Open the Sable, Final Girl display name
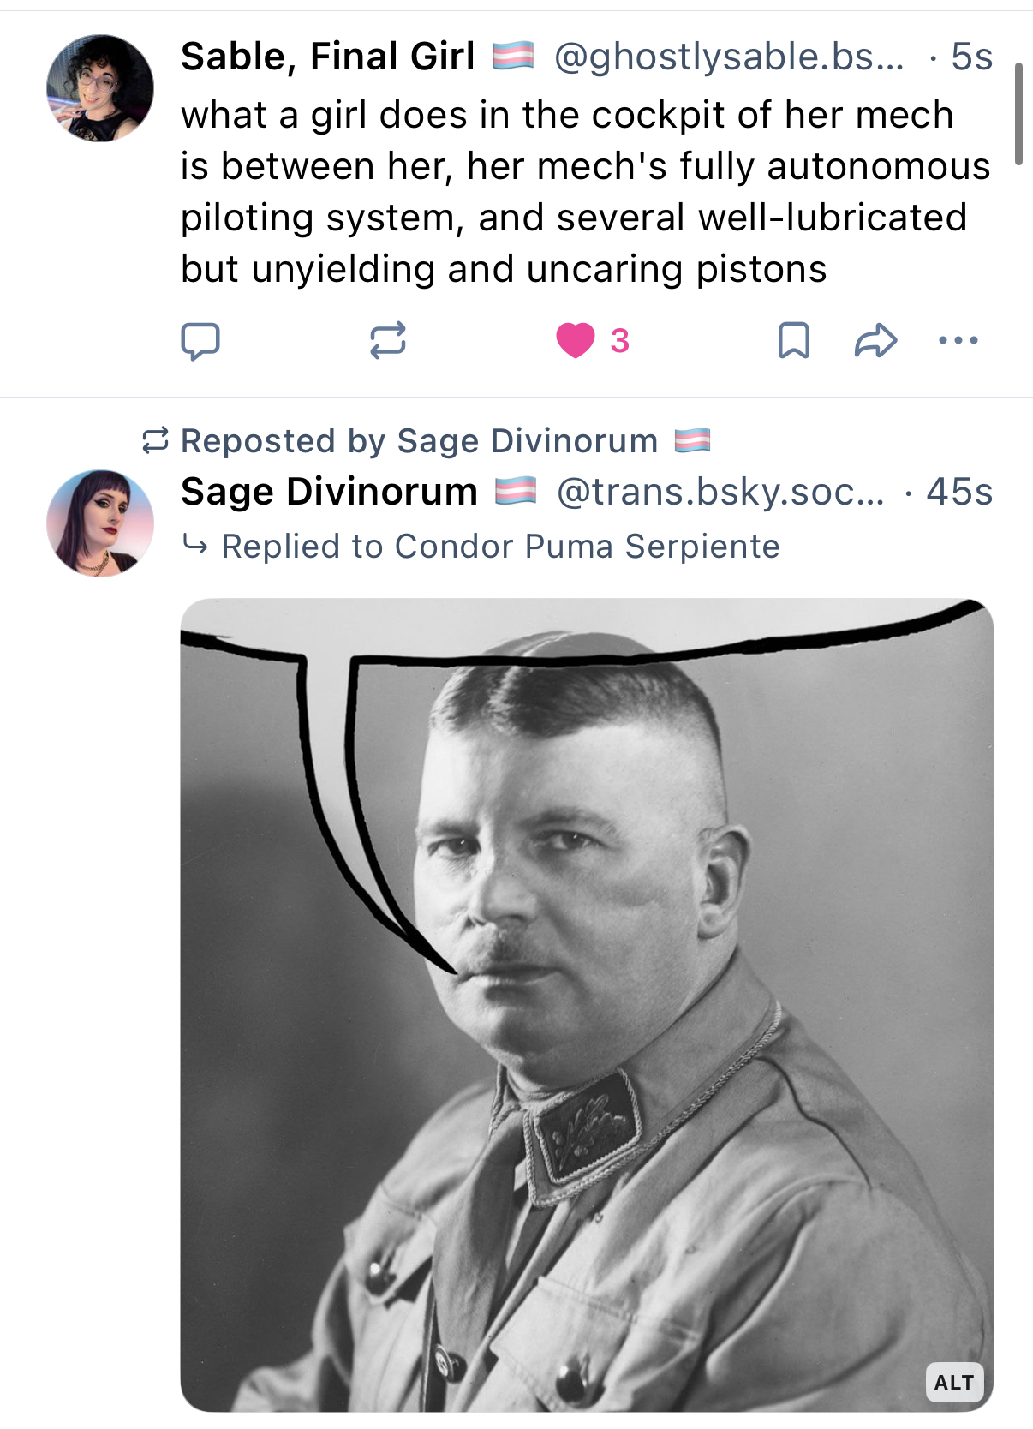Screen dimensions: 1033x1429 (327, 57)
